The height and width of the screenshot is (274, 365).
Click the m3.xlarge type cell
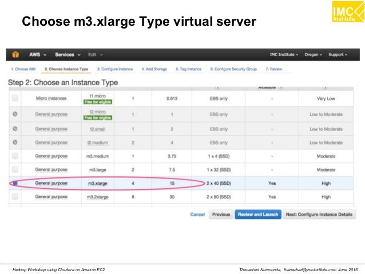(98, 184)
